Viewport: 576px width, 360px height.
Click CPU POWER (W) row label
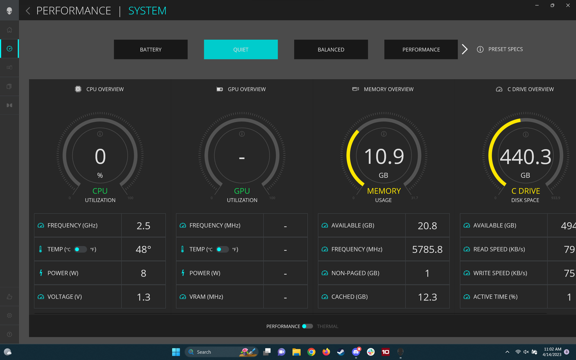(x=63, y=273)
